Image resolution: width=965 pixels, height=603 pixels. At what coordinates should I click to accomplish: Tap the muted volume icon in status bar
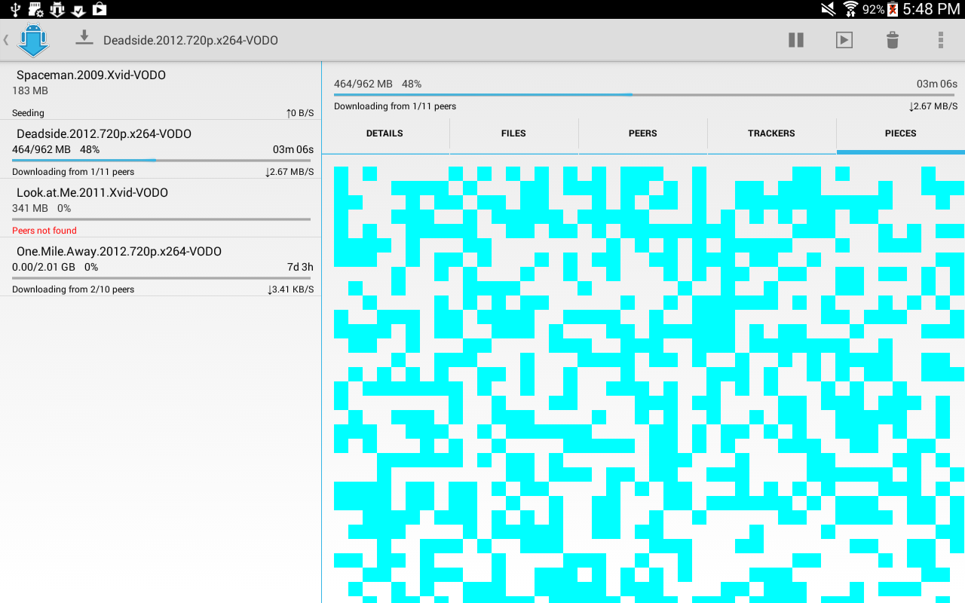827,9
